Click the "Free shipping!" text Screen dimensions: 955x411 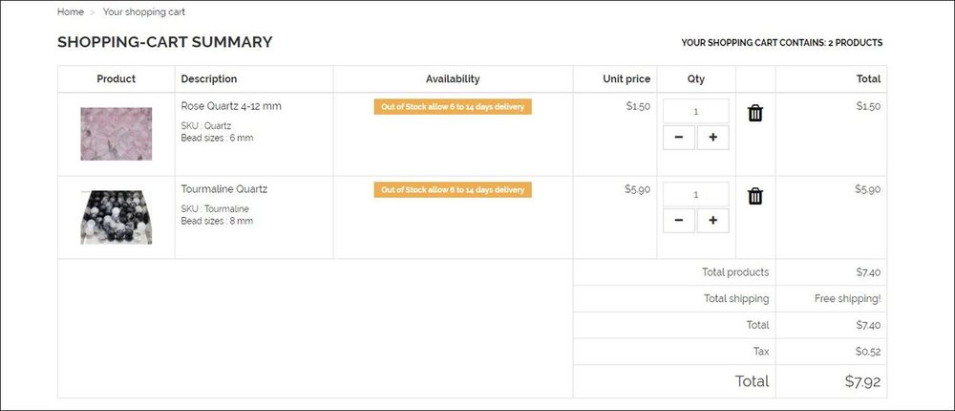click(847, 299)
